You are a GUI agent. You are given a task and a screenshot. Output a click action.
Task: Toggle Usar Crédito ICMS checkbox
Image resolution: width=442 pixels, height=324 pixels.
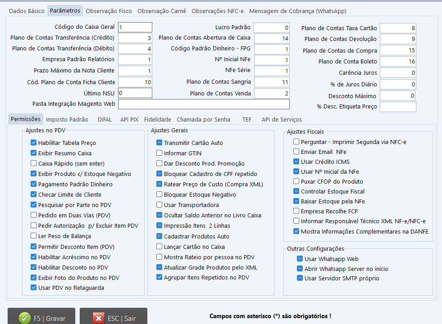click(296, 162)
